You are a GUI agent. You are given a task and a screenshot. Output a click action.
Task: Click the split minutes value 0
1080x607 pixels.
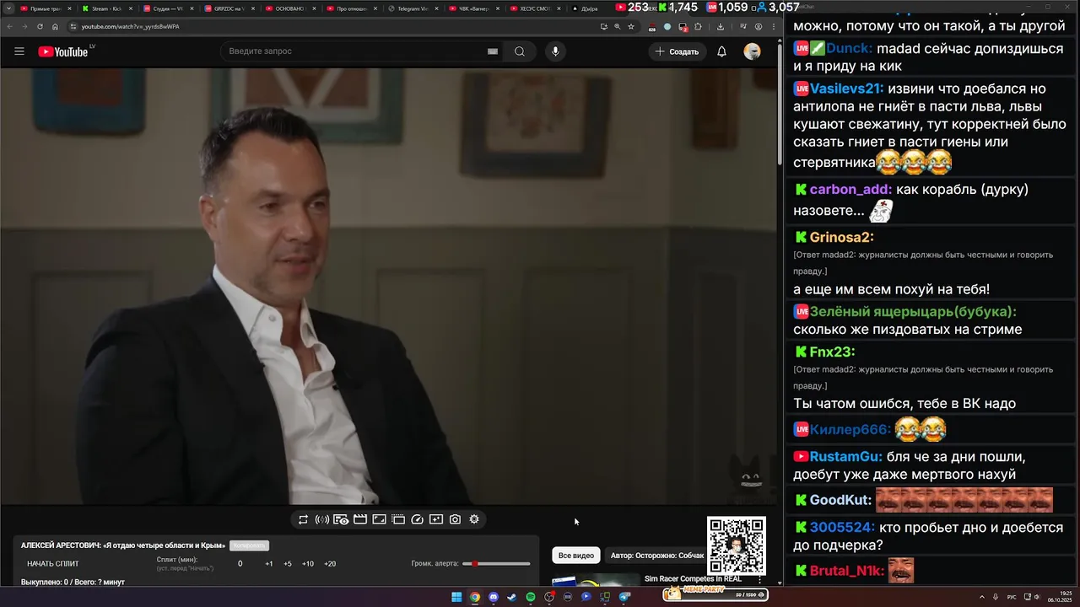tap(240, 563)
